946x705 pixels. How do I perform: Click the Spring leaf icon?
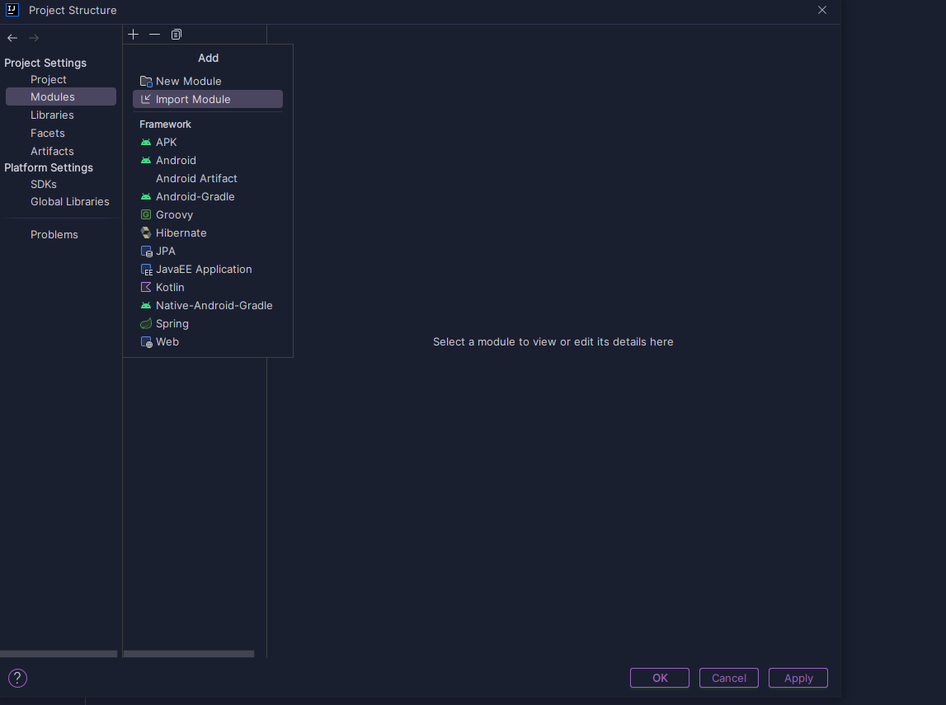pos(146,324)
